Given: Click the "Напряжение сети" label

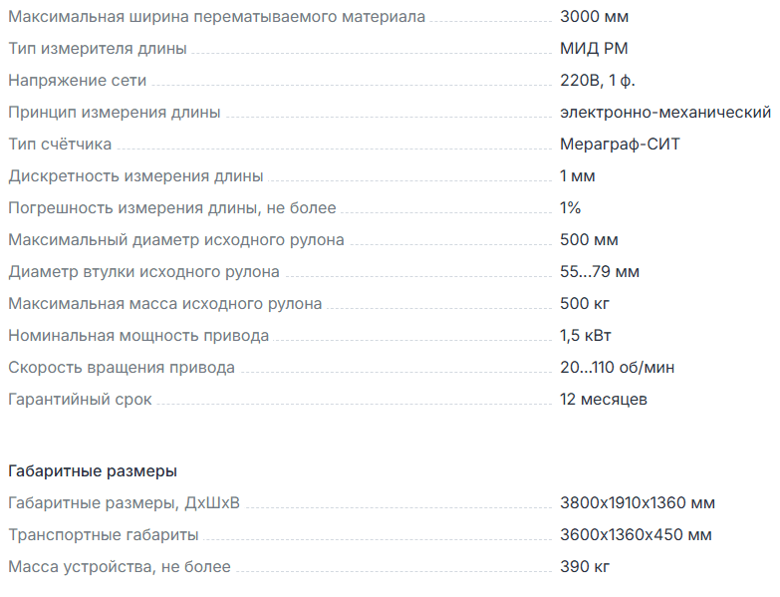Looking at the screenshot, I should pyautogui.click(x=79, y=81).
